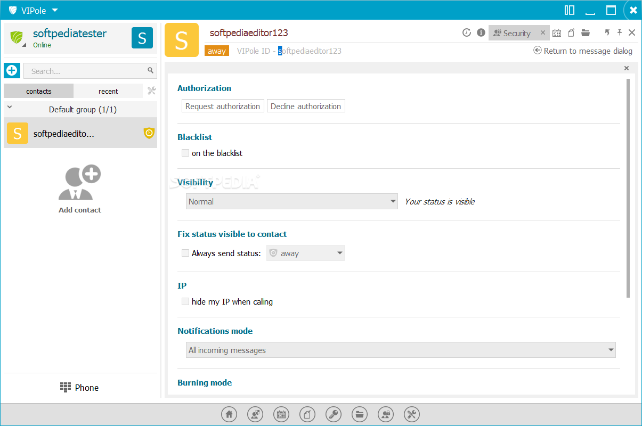Check 'hide my IP when calling'
Viewport: 642px width, 426px height.
185,301
